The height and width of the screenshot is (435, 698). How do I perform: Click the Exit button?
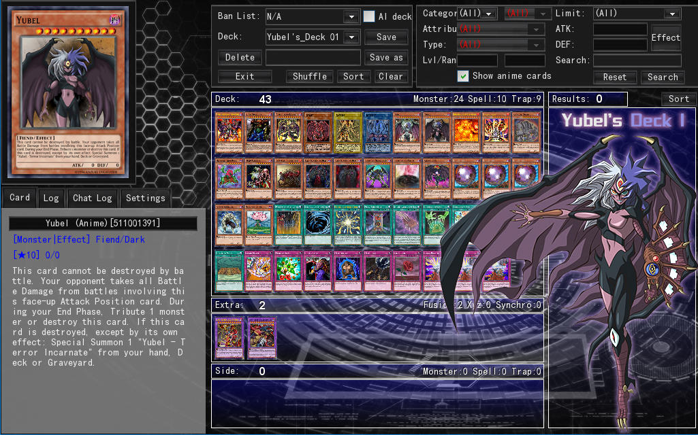[x=245, y=76]
